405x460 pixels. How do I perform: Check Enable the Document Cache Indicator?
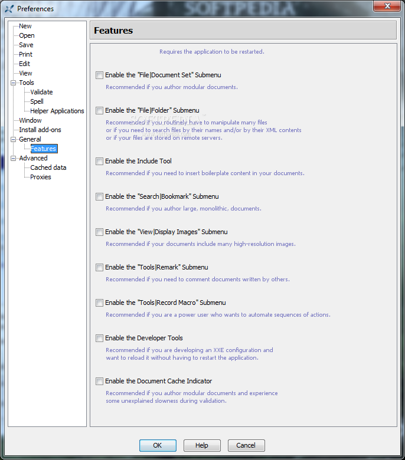[x=99, y=381]
